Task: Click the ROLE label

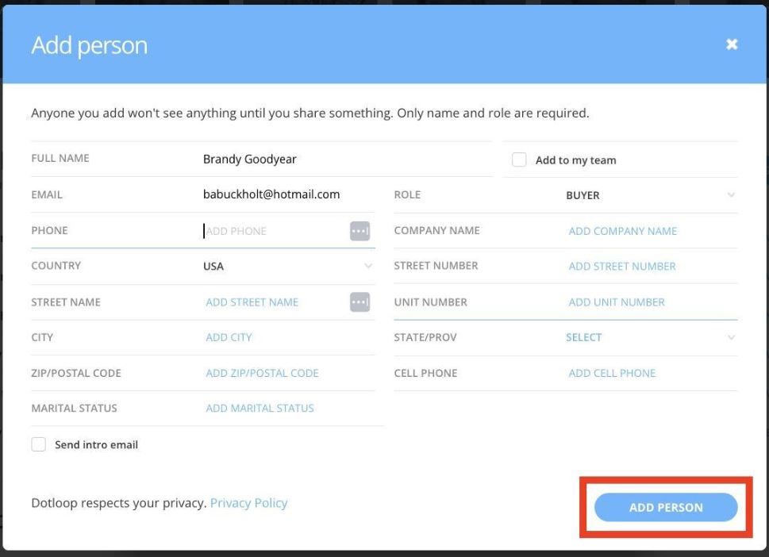Action: [x=408, y=194]
